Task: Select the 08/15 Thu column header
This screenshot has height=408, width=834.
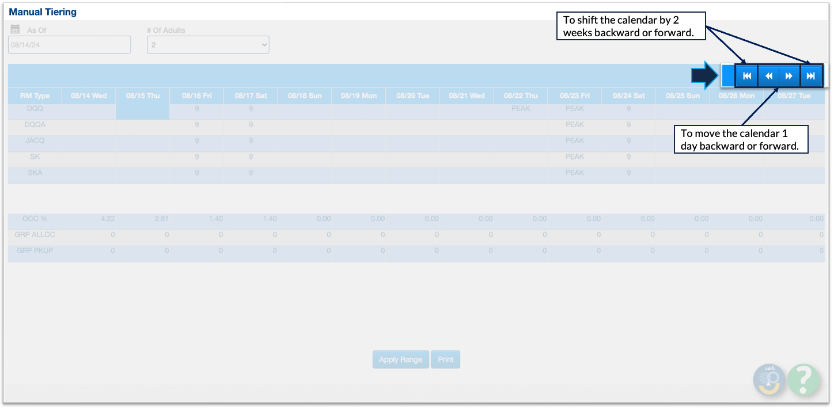Action: [143, 96]
